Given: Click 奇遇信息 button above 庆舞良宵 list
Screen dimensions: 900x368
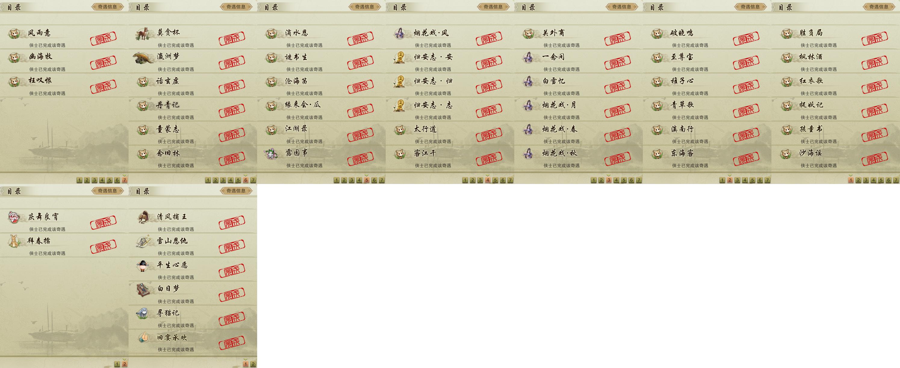Looking at the screenshot, I should (107, 191).
